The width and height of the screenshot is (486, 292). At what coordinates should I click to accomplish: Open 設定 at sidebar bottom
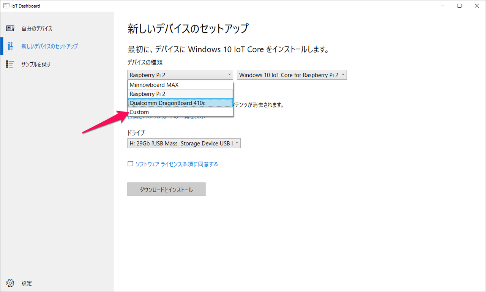click(27, 283)
